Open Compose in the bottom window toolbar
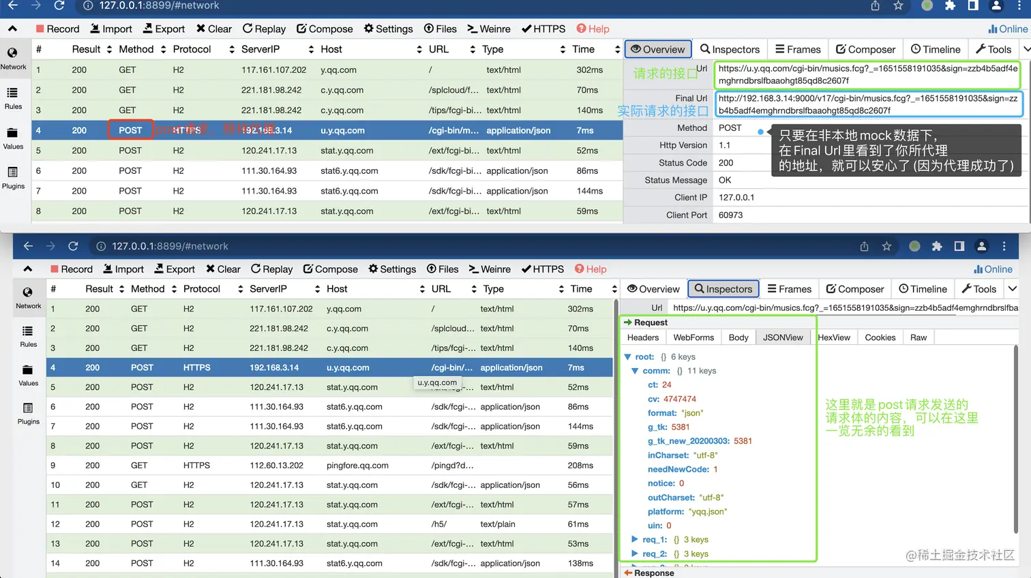The image size is (1031, 578). [x=331, y=269]
